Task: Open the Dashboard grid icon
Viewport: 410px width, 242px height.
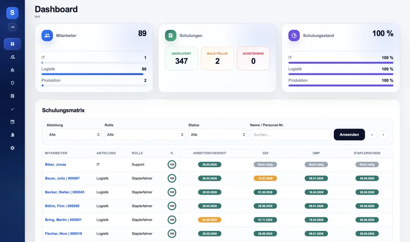Action: (12, 44)
